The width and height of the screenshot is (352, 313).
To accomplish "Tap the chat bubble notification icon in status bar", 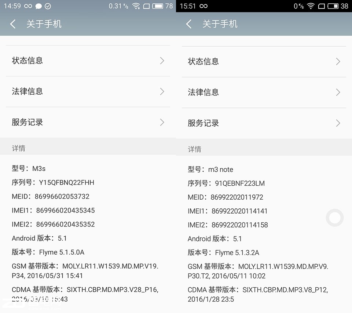I will (x=38, y=6).
